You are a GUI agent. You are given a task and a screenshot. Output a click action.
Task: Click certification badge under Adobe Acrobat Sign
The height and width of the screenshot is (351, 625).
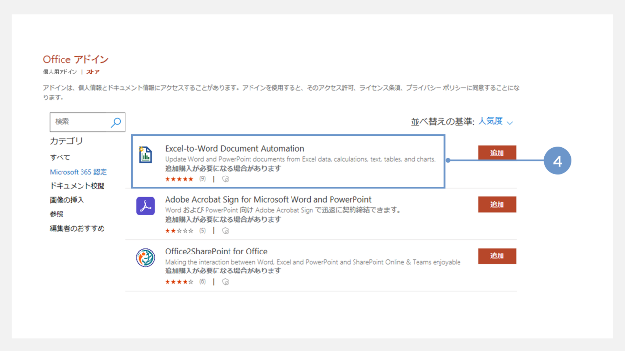pyautogui.click(x=225, y=230)
